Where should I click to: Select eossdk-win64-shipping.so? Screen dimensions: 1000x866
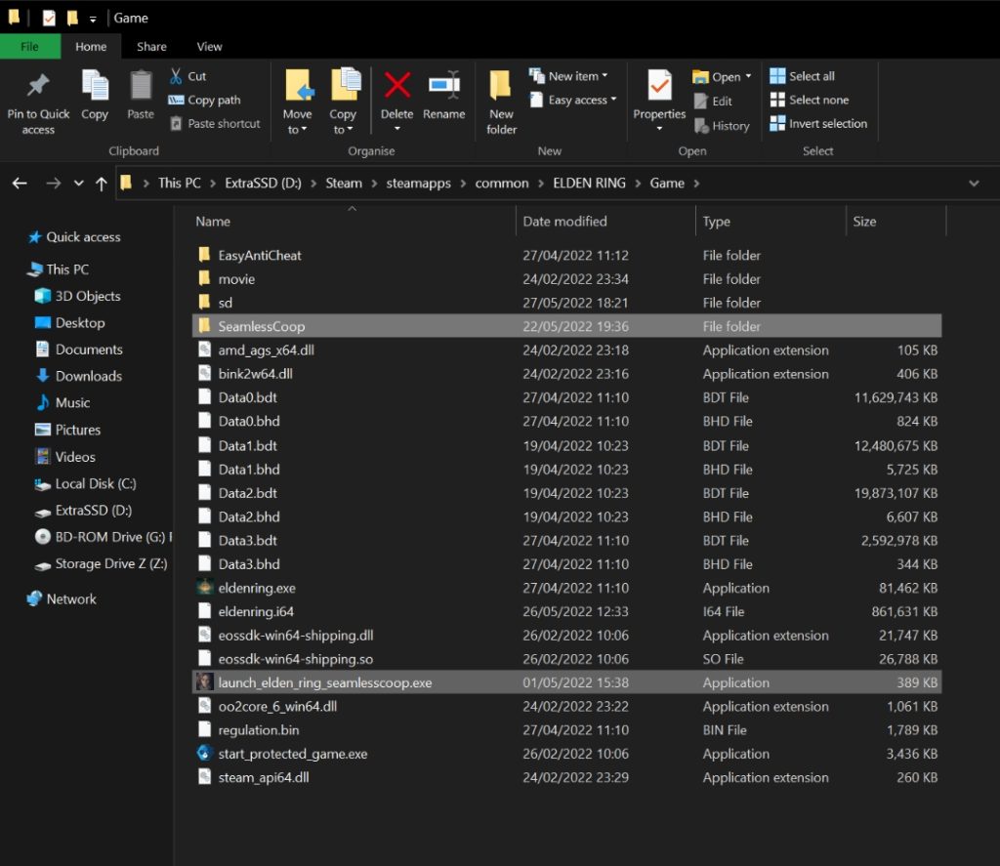(566, 659)
